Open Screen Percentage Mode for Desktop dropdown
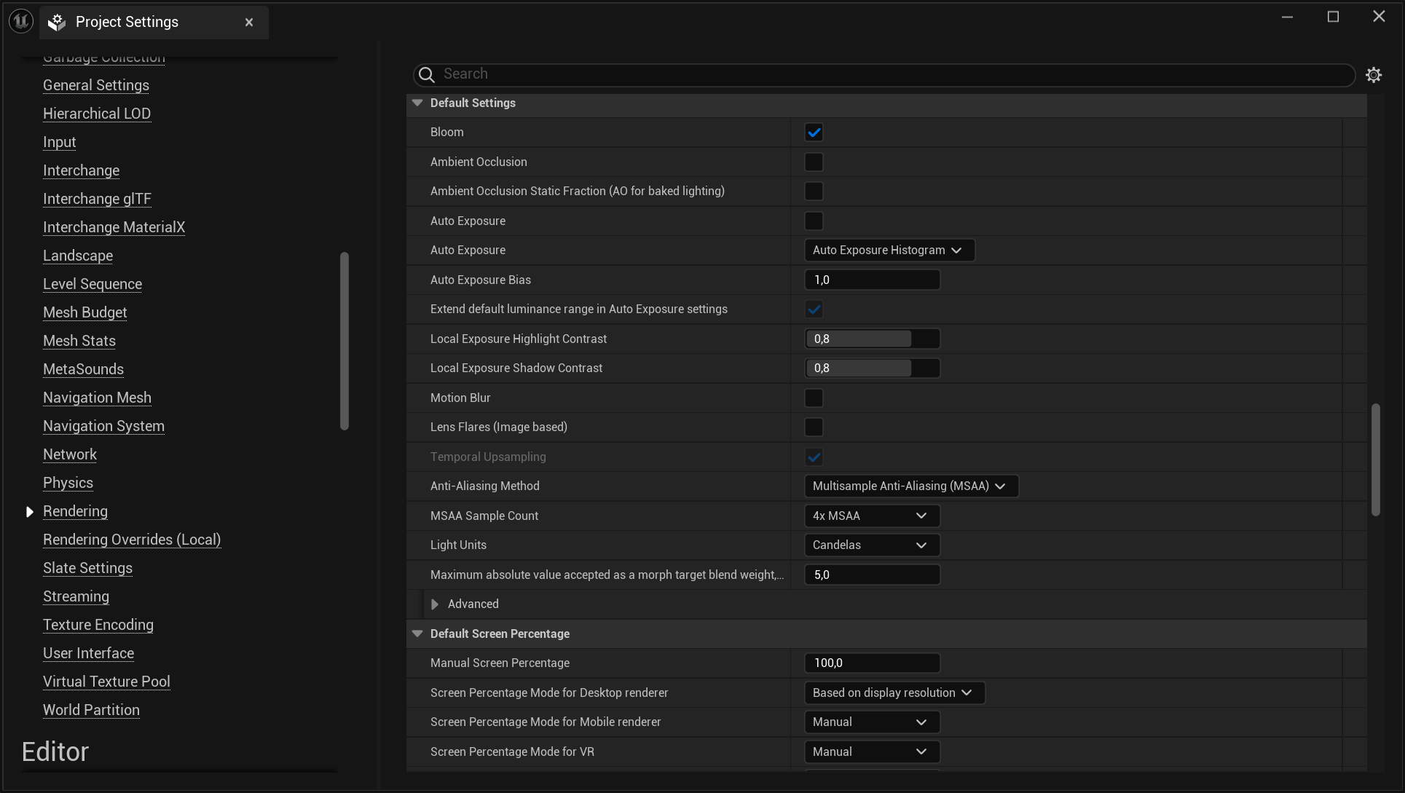Screen dimensions: 1405x793 (x=894, y=693)
